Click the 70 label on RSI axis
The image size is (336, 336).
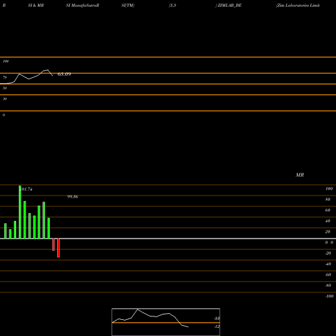pos(5,77)
